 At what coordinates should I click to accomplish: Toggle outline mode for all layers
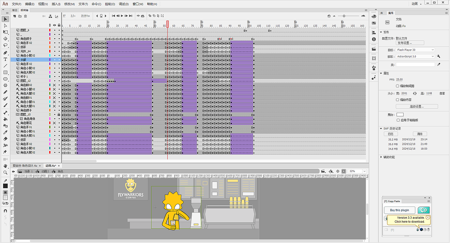click(x=50, y=25)
